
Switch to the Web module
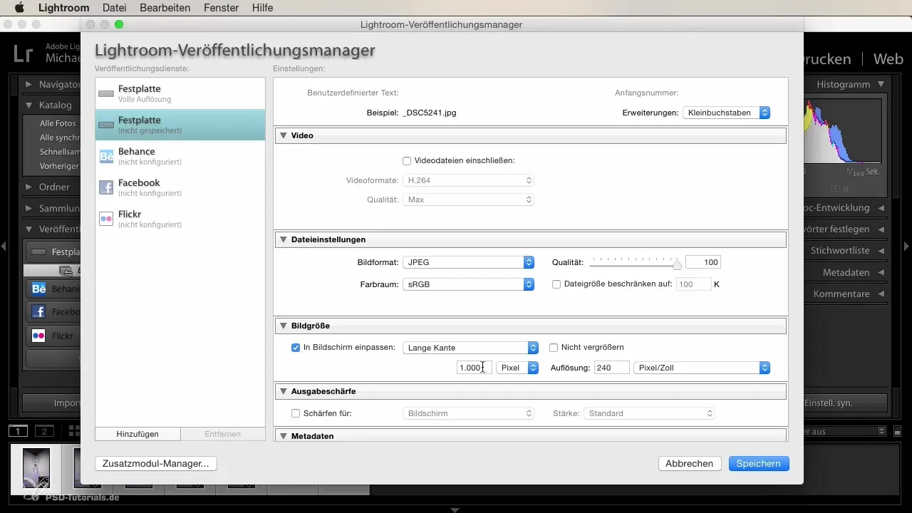coord(888,58)
